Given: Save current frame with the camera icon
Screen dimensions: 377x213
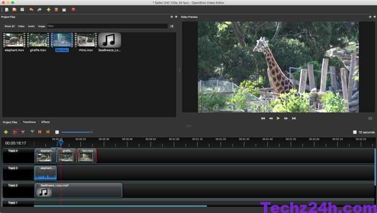Looking at the screenshot, I should tap(370, 118).
